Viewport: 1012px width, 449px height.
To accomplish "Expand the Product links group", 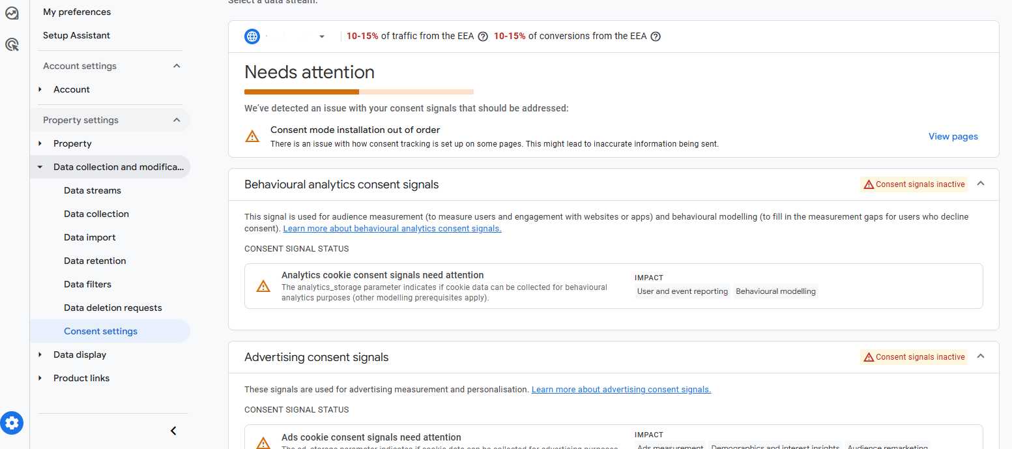I will tap(40, 378).
